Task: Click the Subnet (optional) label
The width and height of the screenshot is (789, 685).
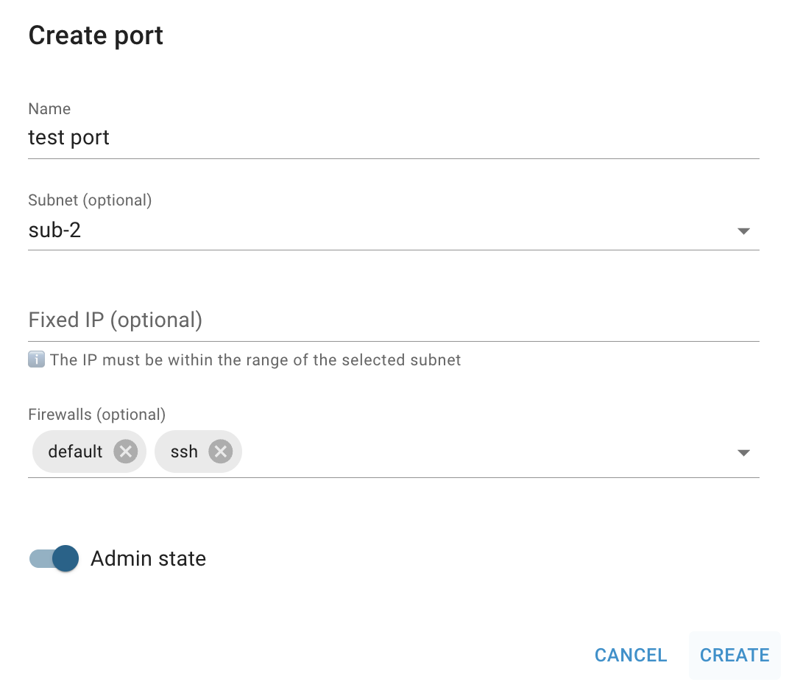Action: 90,200
